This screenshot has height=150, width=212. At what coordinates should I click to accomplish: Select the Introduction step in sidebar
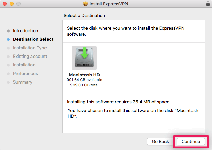(25, 31)
